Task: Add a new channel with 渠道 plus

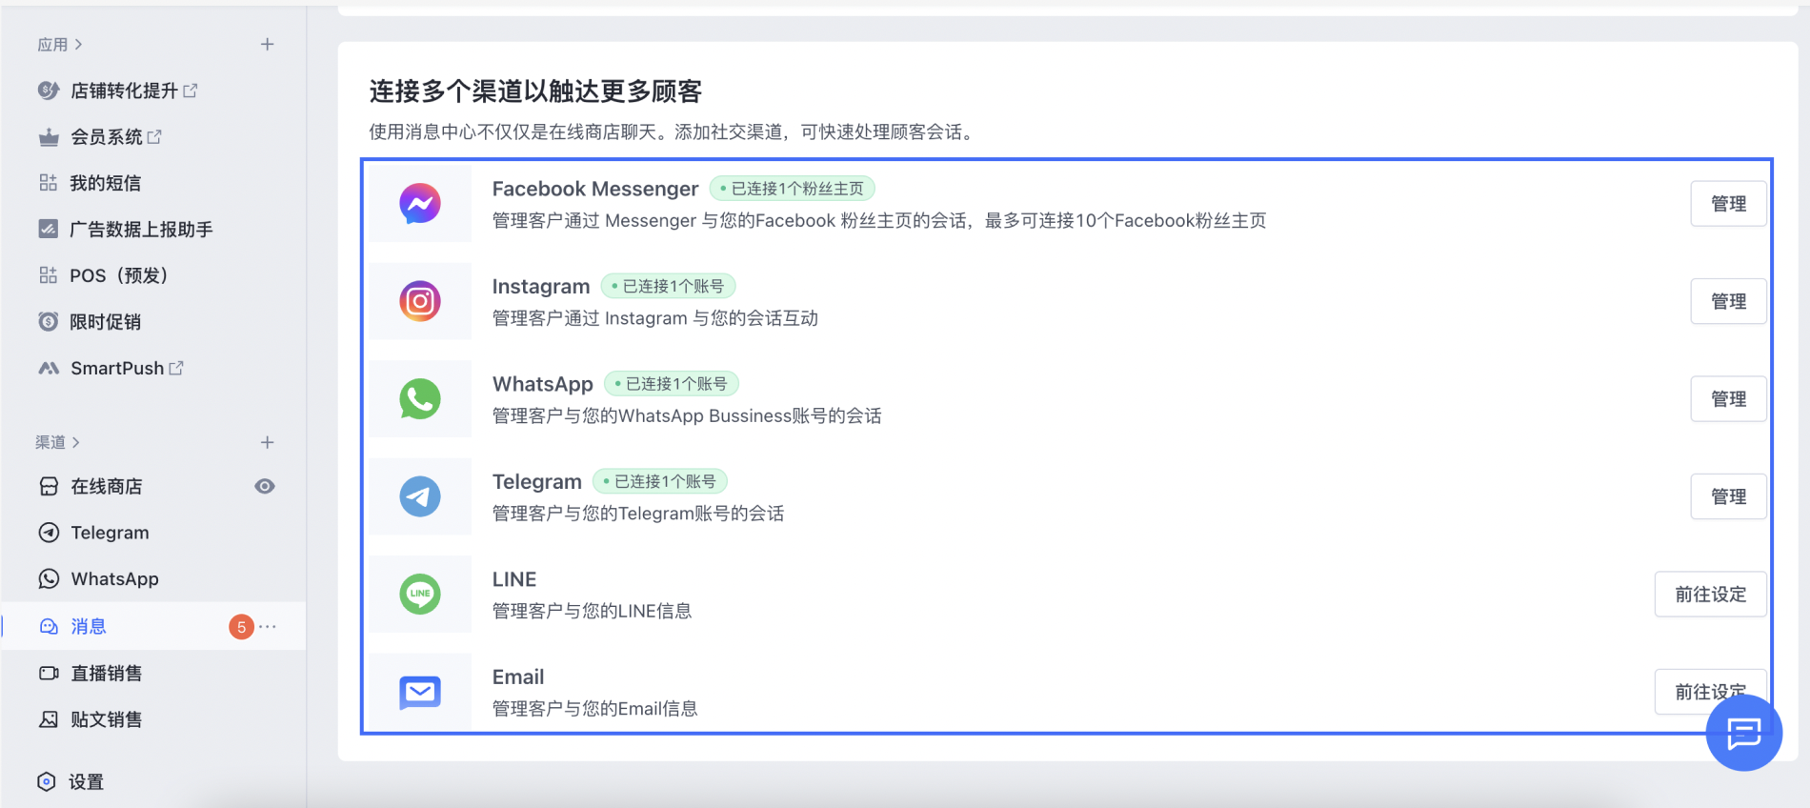Action: [x=268, y=442]
